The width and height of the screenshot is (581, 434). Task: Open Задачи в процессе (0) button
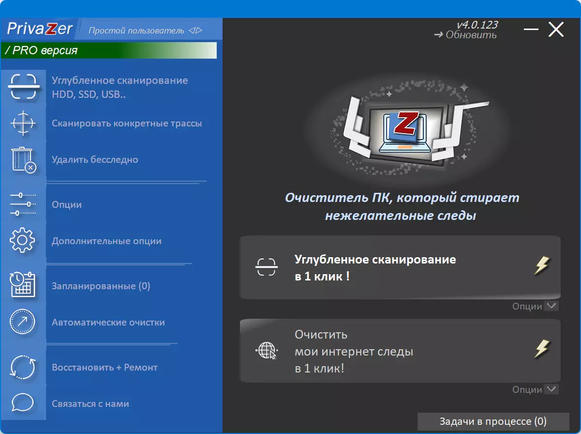[493, 421]
